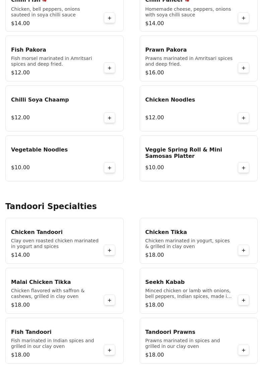Add Vegetable Noodles to the order
263x365 pixels.
point(110,168)
